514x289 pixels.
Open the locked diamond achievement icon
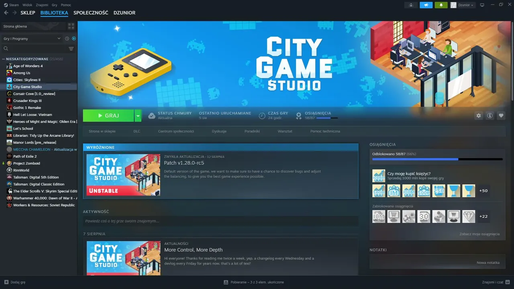point(469,216)
